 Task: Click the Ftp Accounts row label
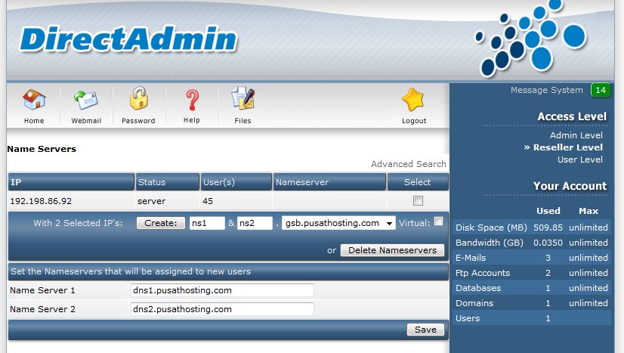483,273
